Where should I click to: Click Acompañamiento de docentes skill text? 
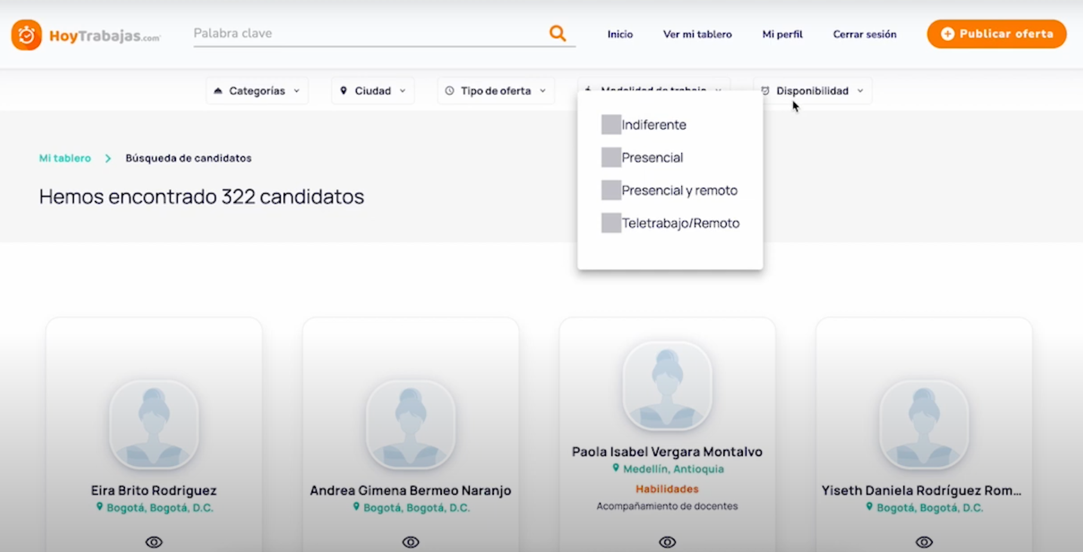(x=667, y=506)
